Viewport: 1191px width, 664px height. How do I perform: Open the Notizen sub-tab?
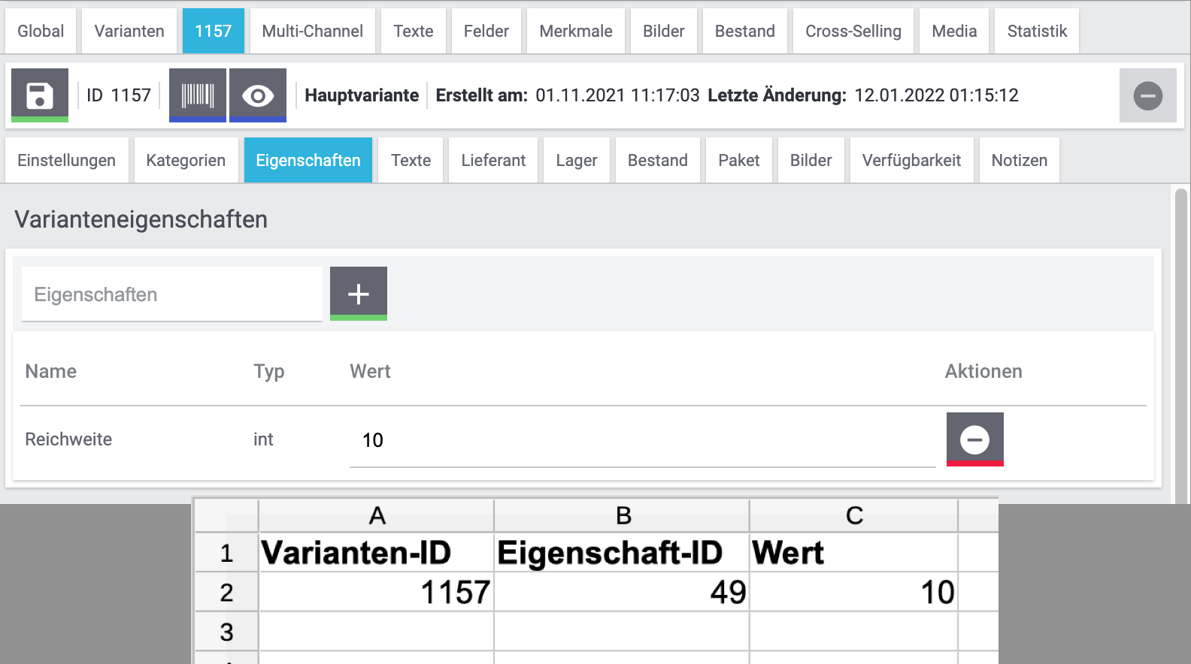click(x=1019, y=161)
